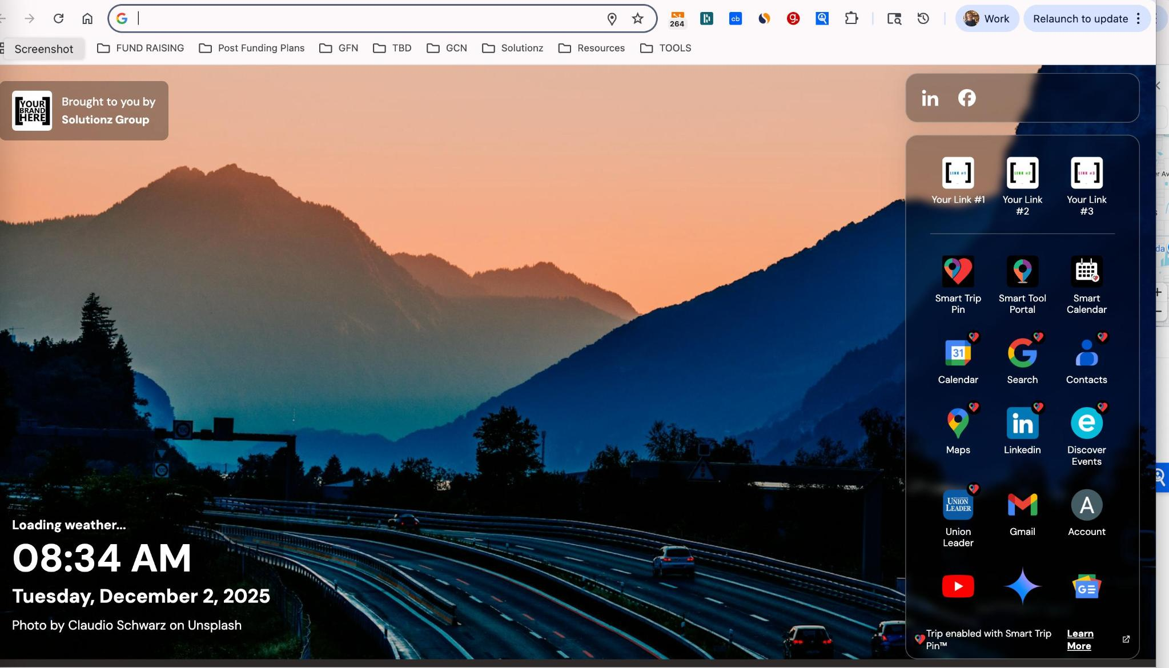
Task: Click the Discover Events icon
Action: point(1086,423)
